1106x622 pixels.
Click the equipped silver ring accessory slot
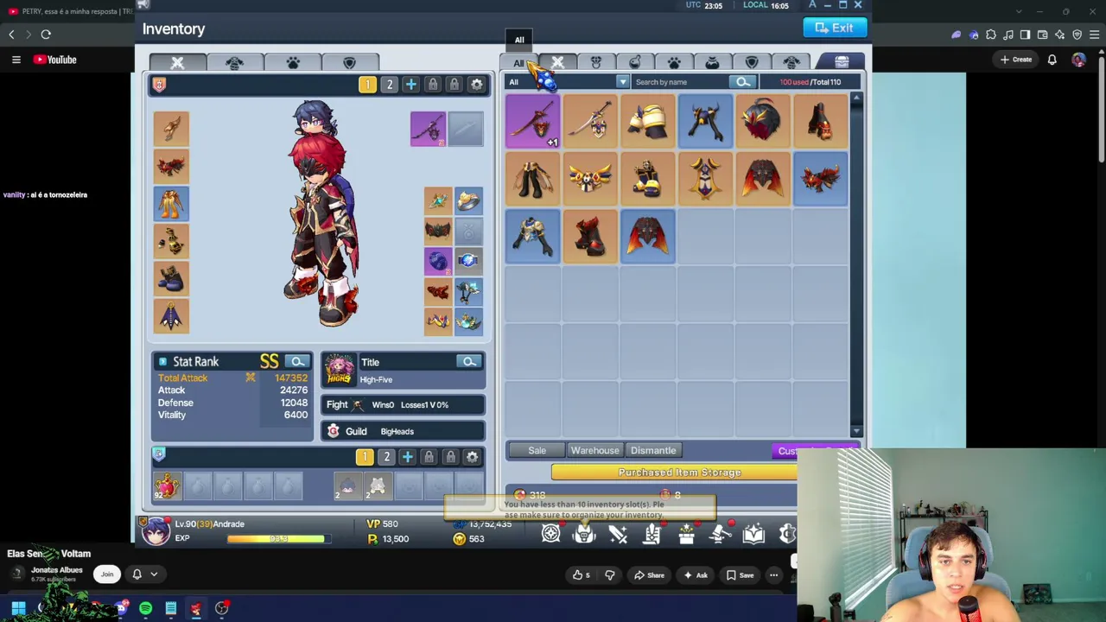pyautogui.click(x=468, y=201)
